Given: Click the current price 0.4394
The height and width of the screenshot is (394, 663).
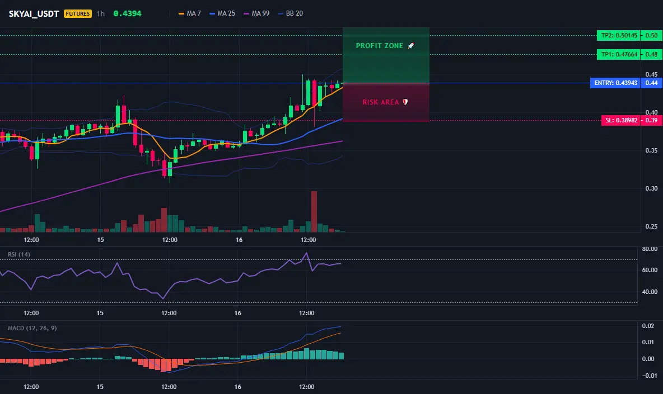Looking at the screenshot, I should (x=127, y=13).
